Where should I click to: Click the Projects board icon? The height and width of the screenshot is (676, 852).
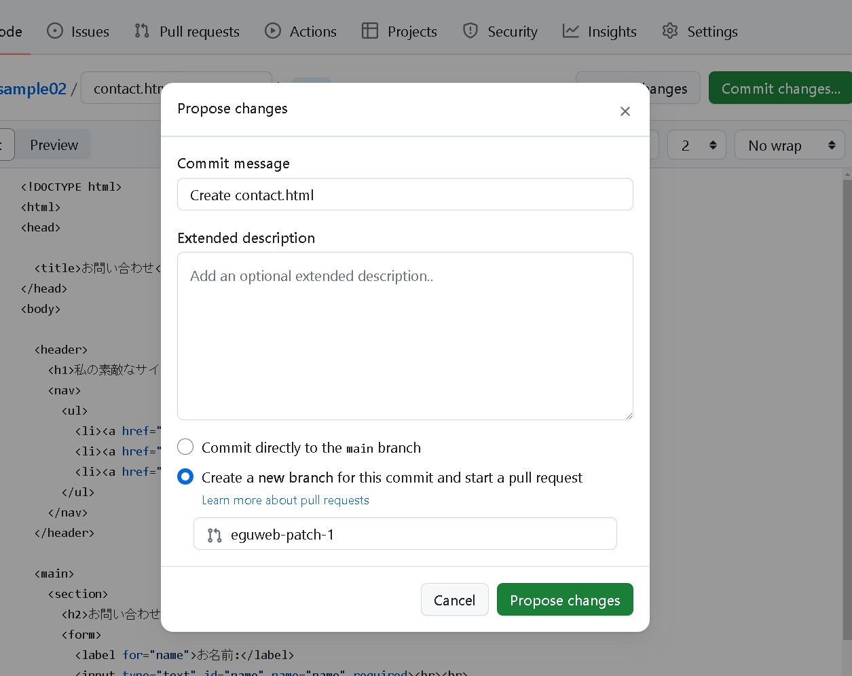point(370,31)
